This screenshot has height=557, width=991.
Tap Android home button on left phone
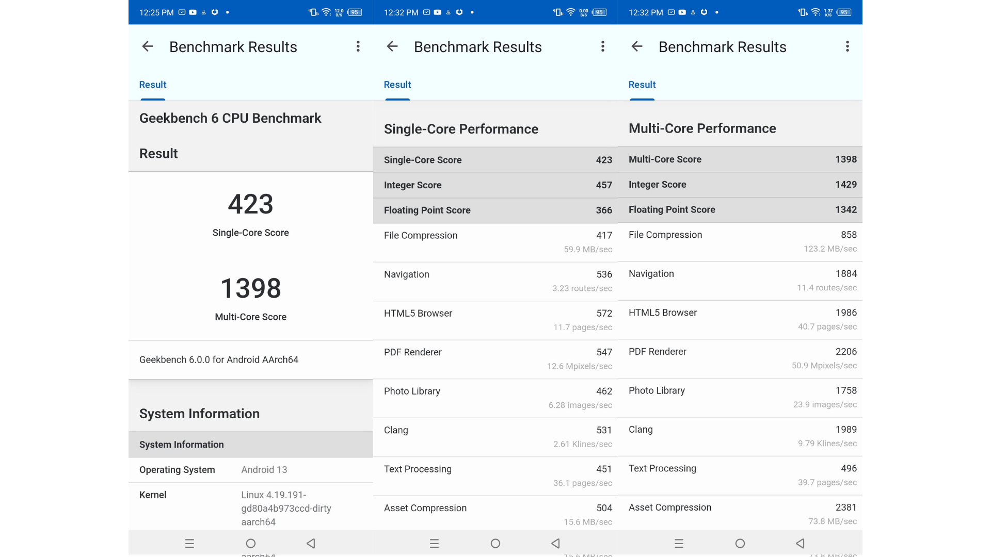pyautogui.click(x=251, y=543)
